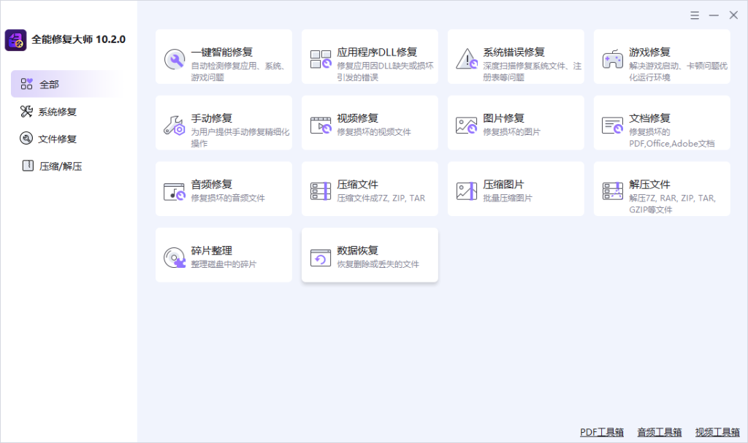Viewport: 748px width, 443px height.
Task: Start 系统错误修复 system error scan
Action: tap(516, 56)
